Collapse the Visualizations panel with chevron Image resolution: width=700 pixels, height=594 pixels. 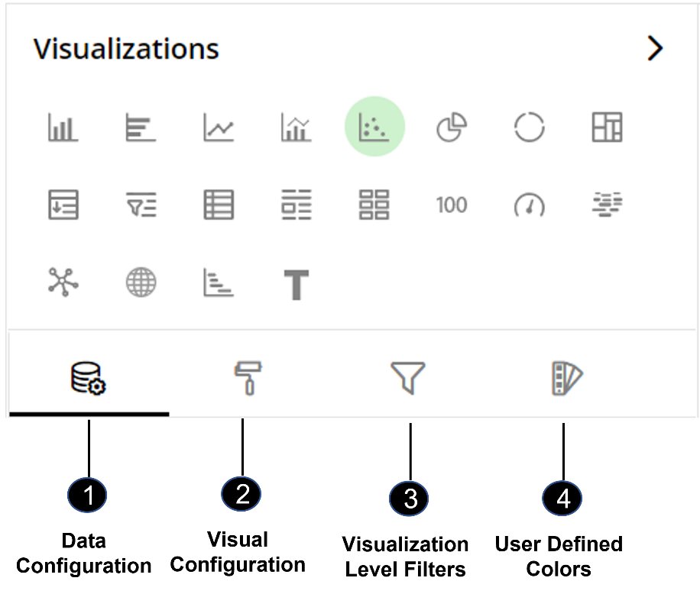[x=654, y=48]
